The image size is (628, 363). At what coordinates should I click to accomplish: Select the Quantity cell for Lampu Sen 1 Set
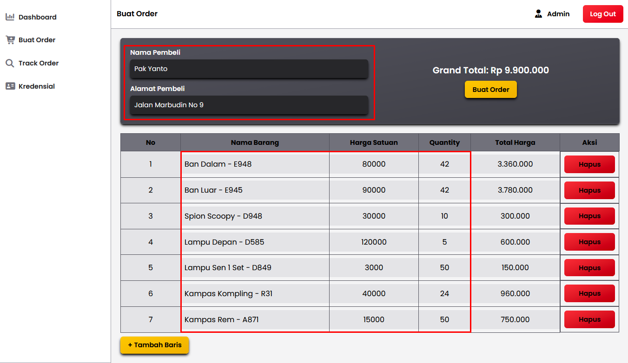click(444, 267)
